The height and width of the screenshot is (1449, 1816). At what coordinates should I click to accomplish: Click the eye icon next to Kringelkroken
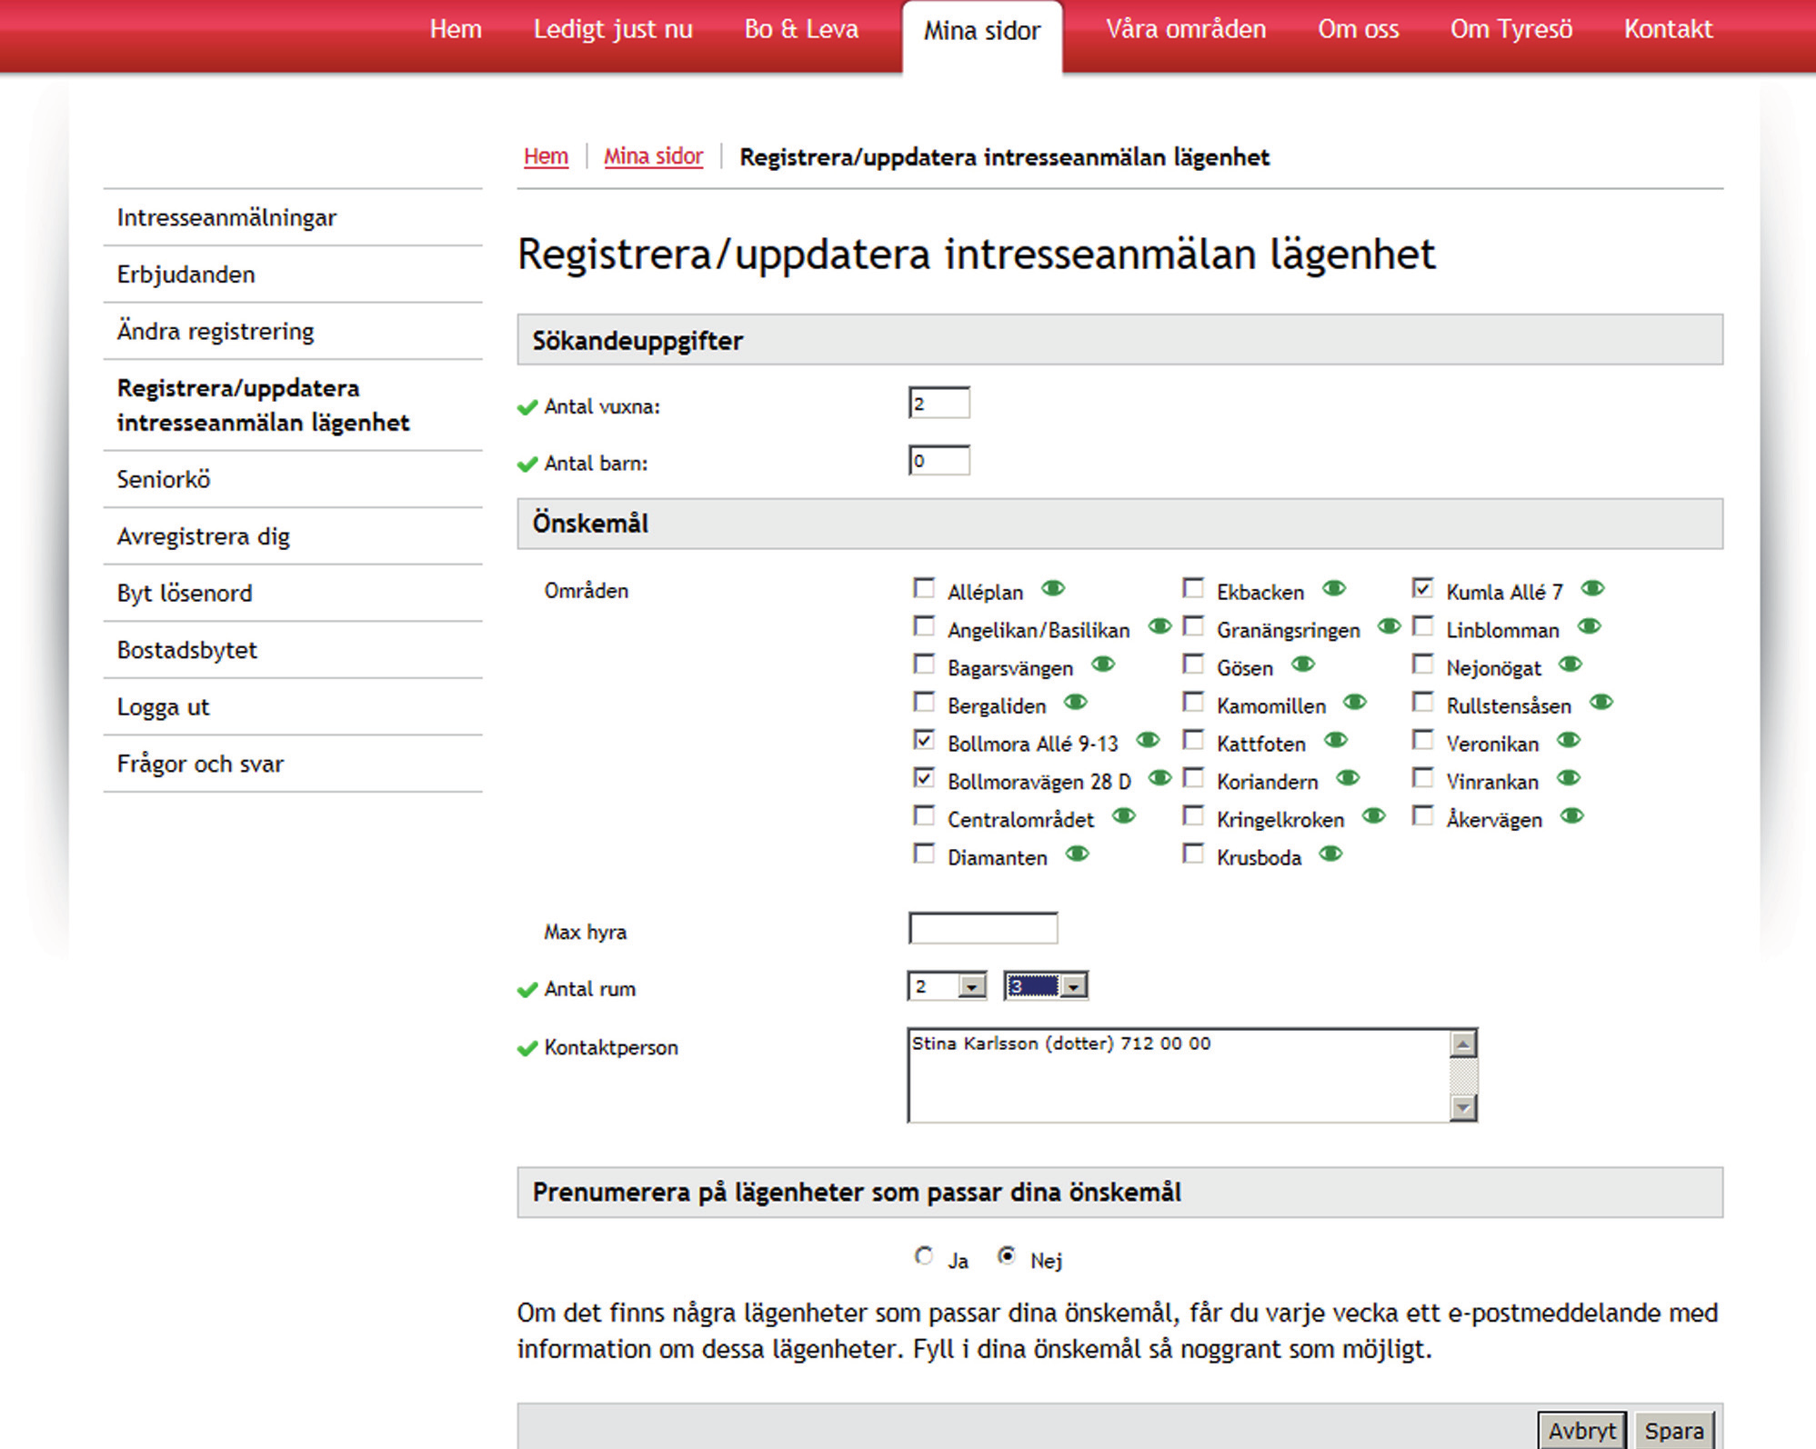1374,815
